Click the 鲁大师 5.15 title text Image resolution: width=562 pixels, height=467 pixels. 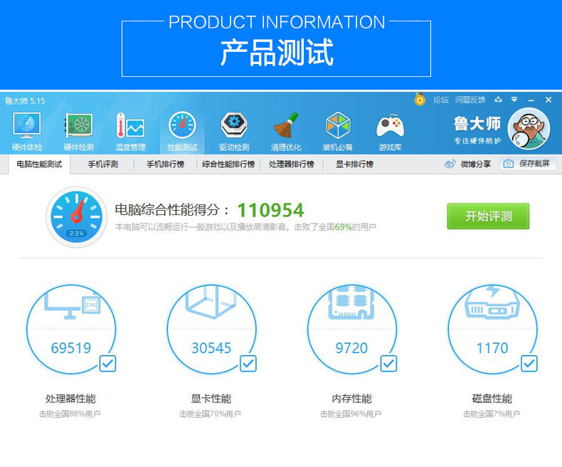click(x=25, y=101)
